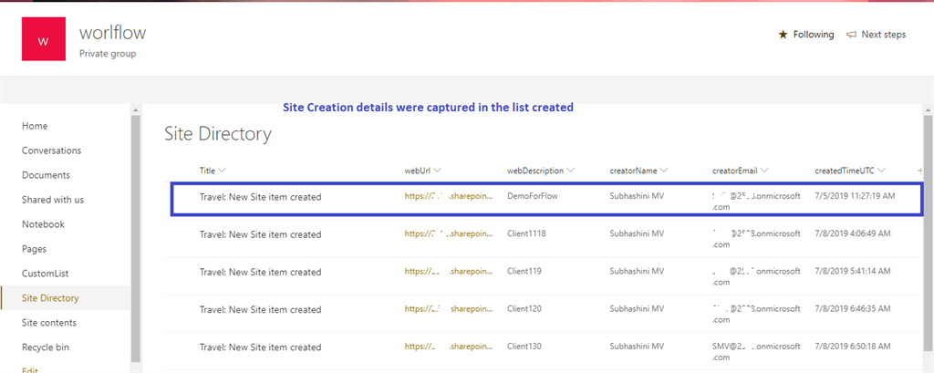934x373 pixels.
Task: Open the Recycle bin
Action: (x=46, y=347)
